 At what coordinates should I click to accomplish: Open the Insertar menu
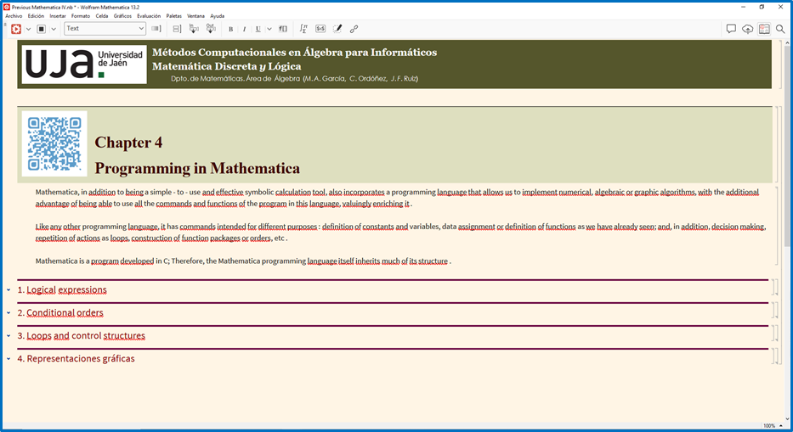58,16
